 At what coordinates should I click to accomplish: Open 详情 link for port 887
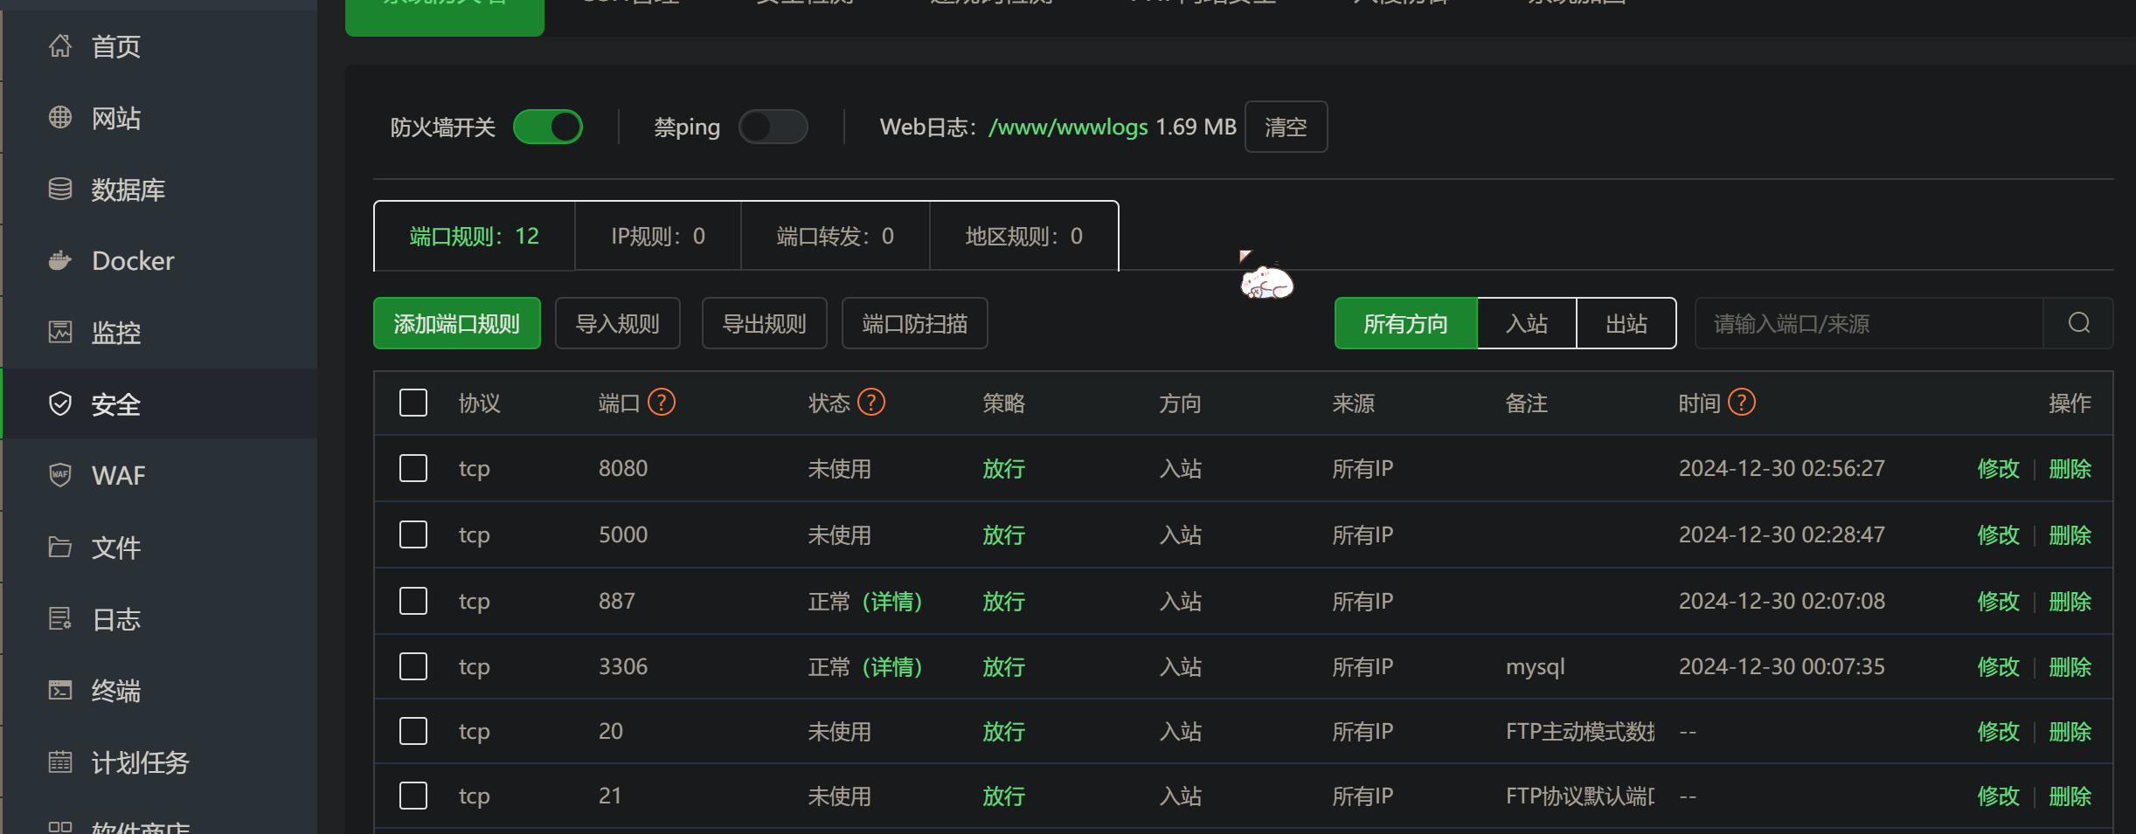tap(892, 601)
